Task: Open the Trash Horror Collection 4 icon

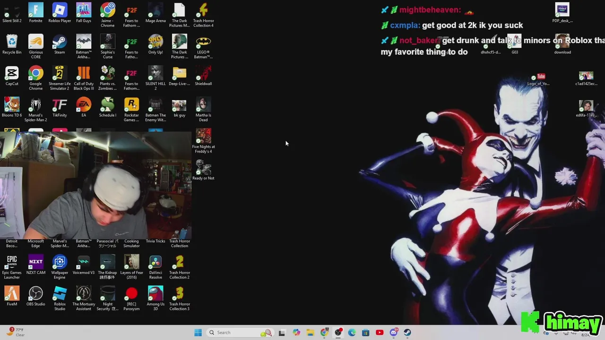Action: [x=203, y=15]
